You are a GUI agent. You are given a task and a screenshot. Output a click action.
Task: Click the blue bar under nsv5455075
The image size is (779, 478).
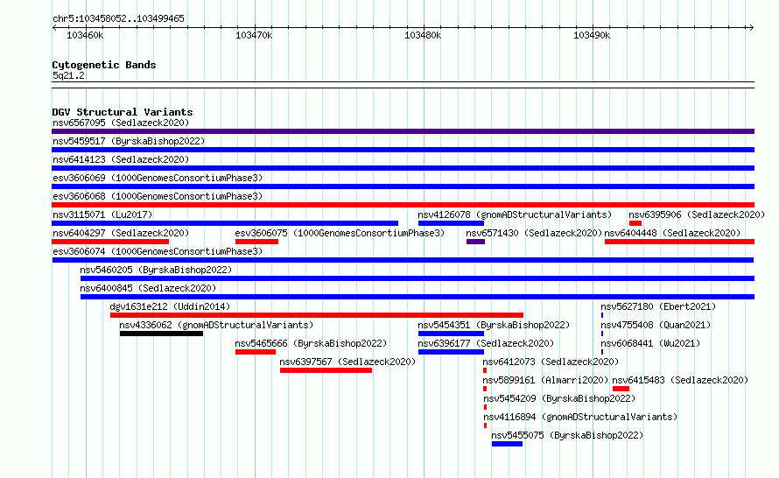click(508, 444)
